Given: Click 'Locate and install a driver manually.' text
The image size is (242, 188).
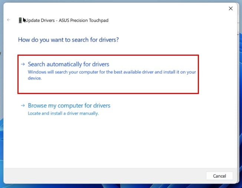Looking at the screenshot, I should click(x=63, y=113).
